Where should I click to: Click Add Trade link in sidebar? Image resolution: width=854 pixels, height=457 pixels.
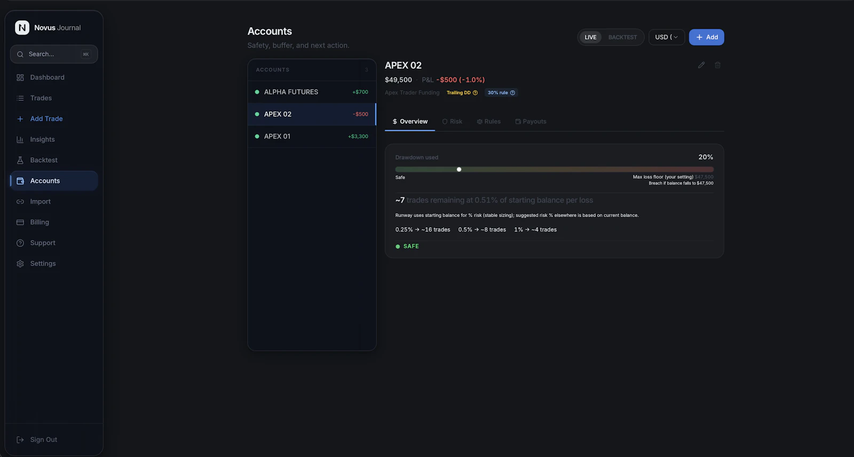[54, 119]
